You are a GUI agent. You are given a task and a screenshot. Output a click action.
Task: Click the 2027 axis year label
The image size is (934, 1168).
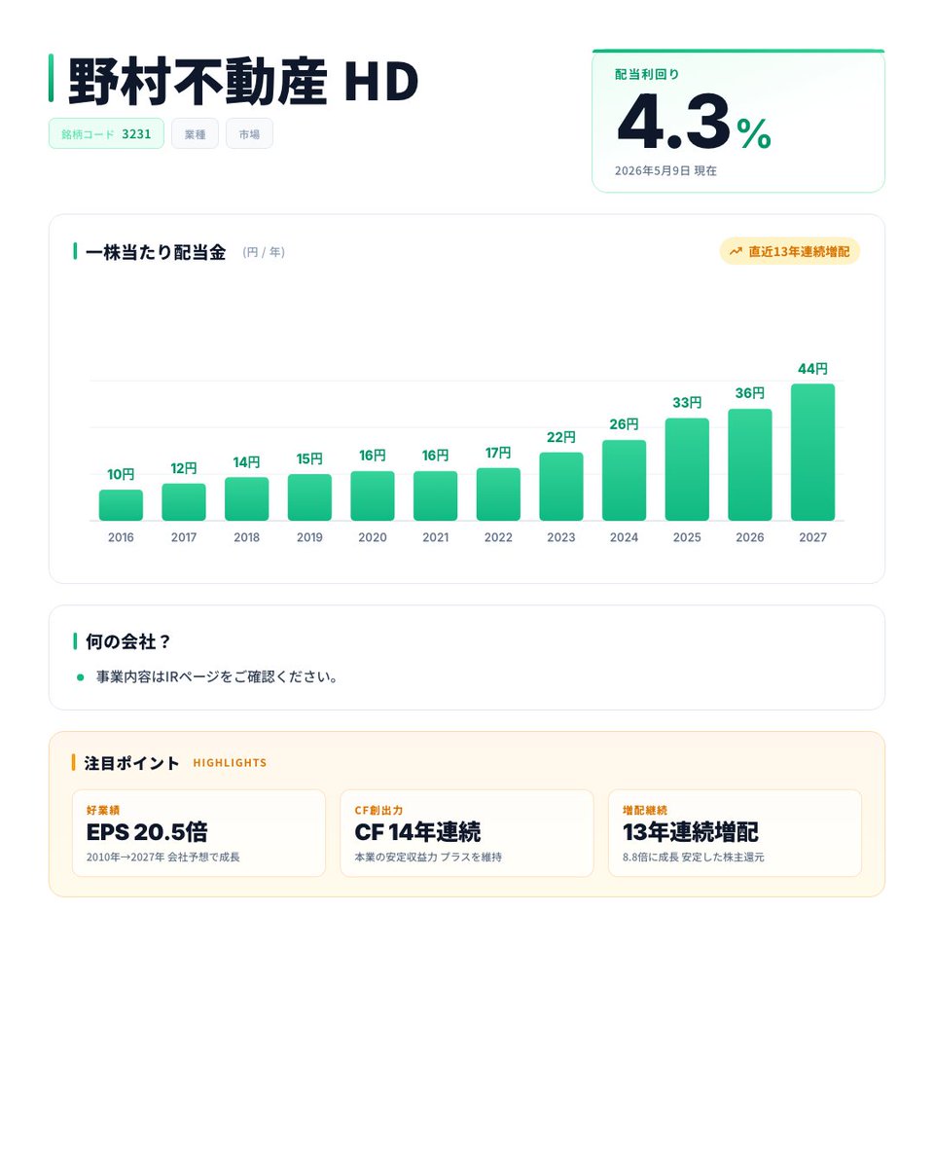(x=813, y=537)
